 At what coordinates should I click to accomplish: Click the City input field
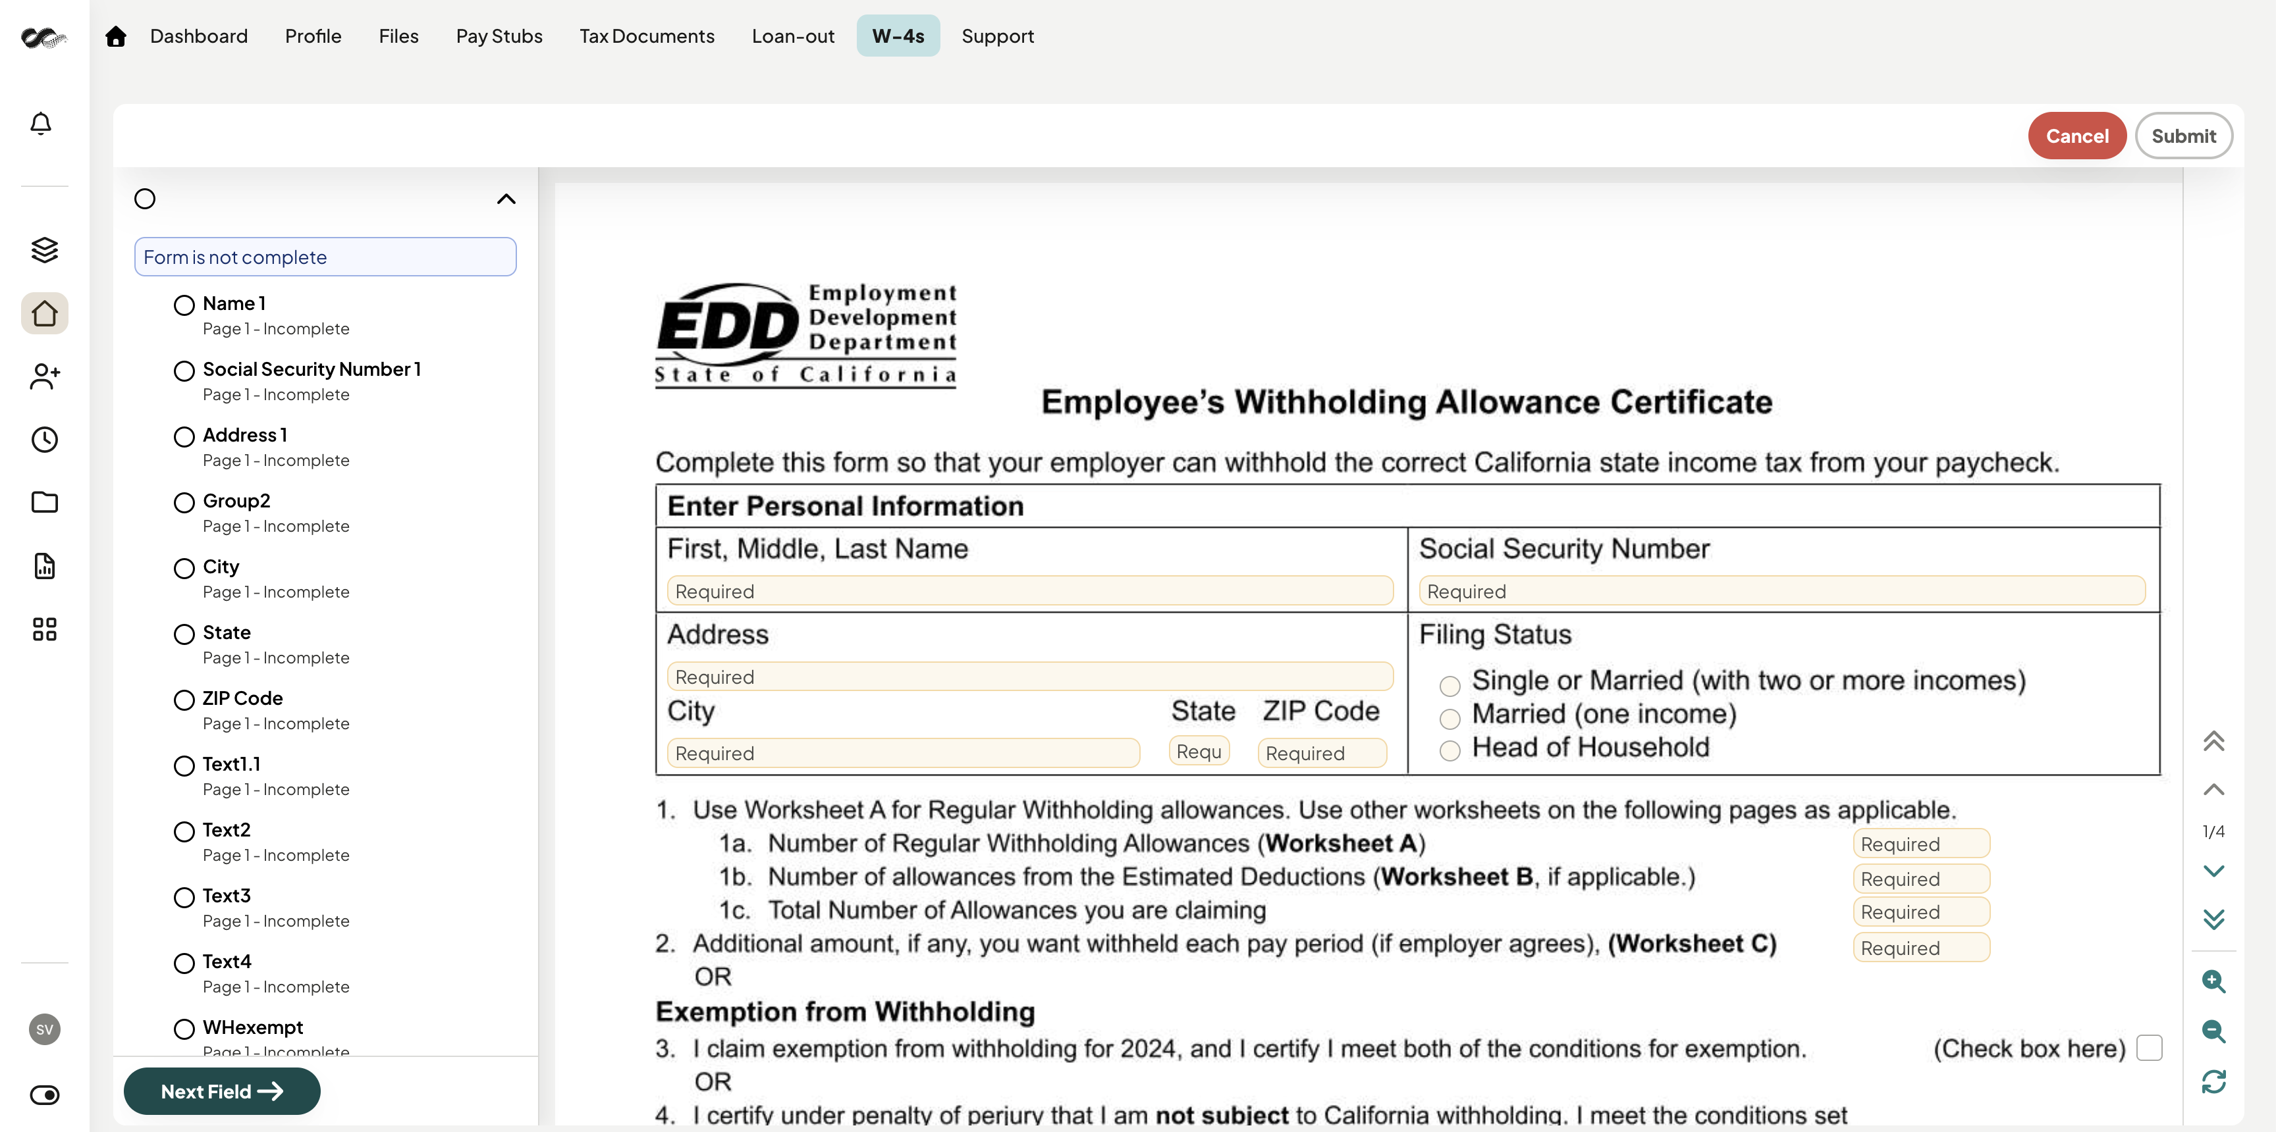pyautogui.click(x=903, y=753)
